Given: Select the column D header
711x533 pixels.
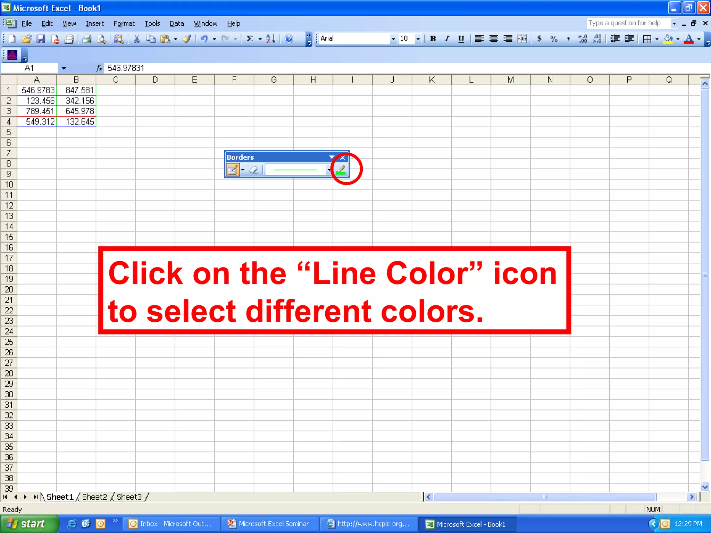Looking at the screenshot, I should click(155, 80).
